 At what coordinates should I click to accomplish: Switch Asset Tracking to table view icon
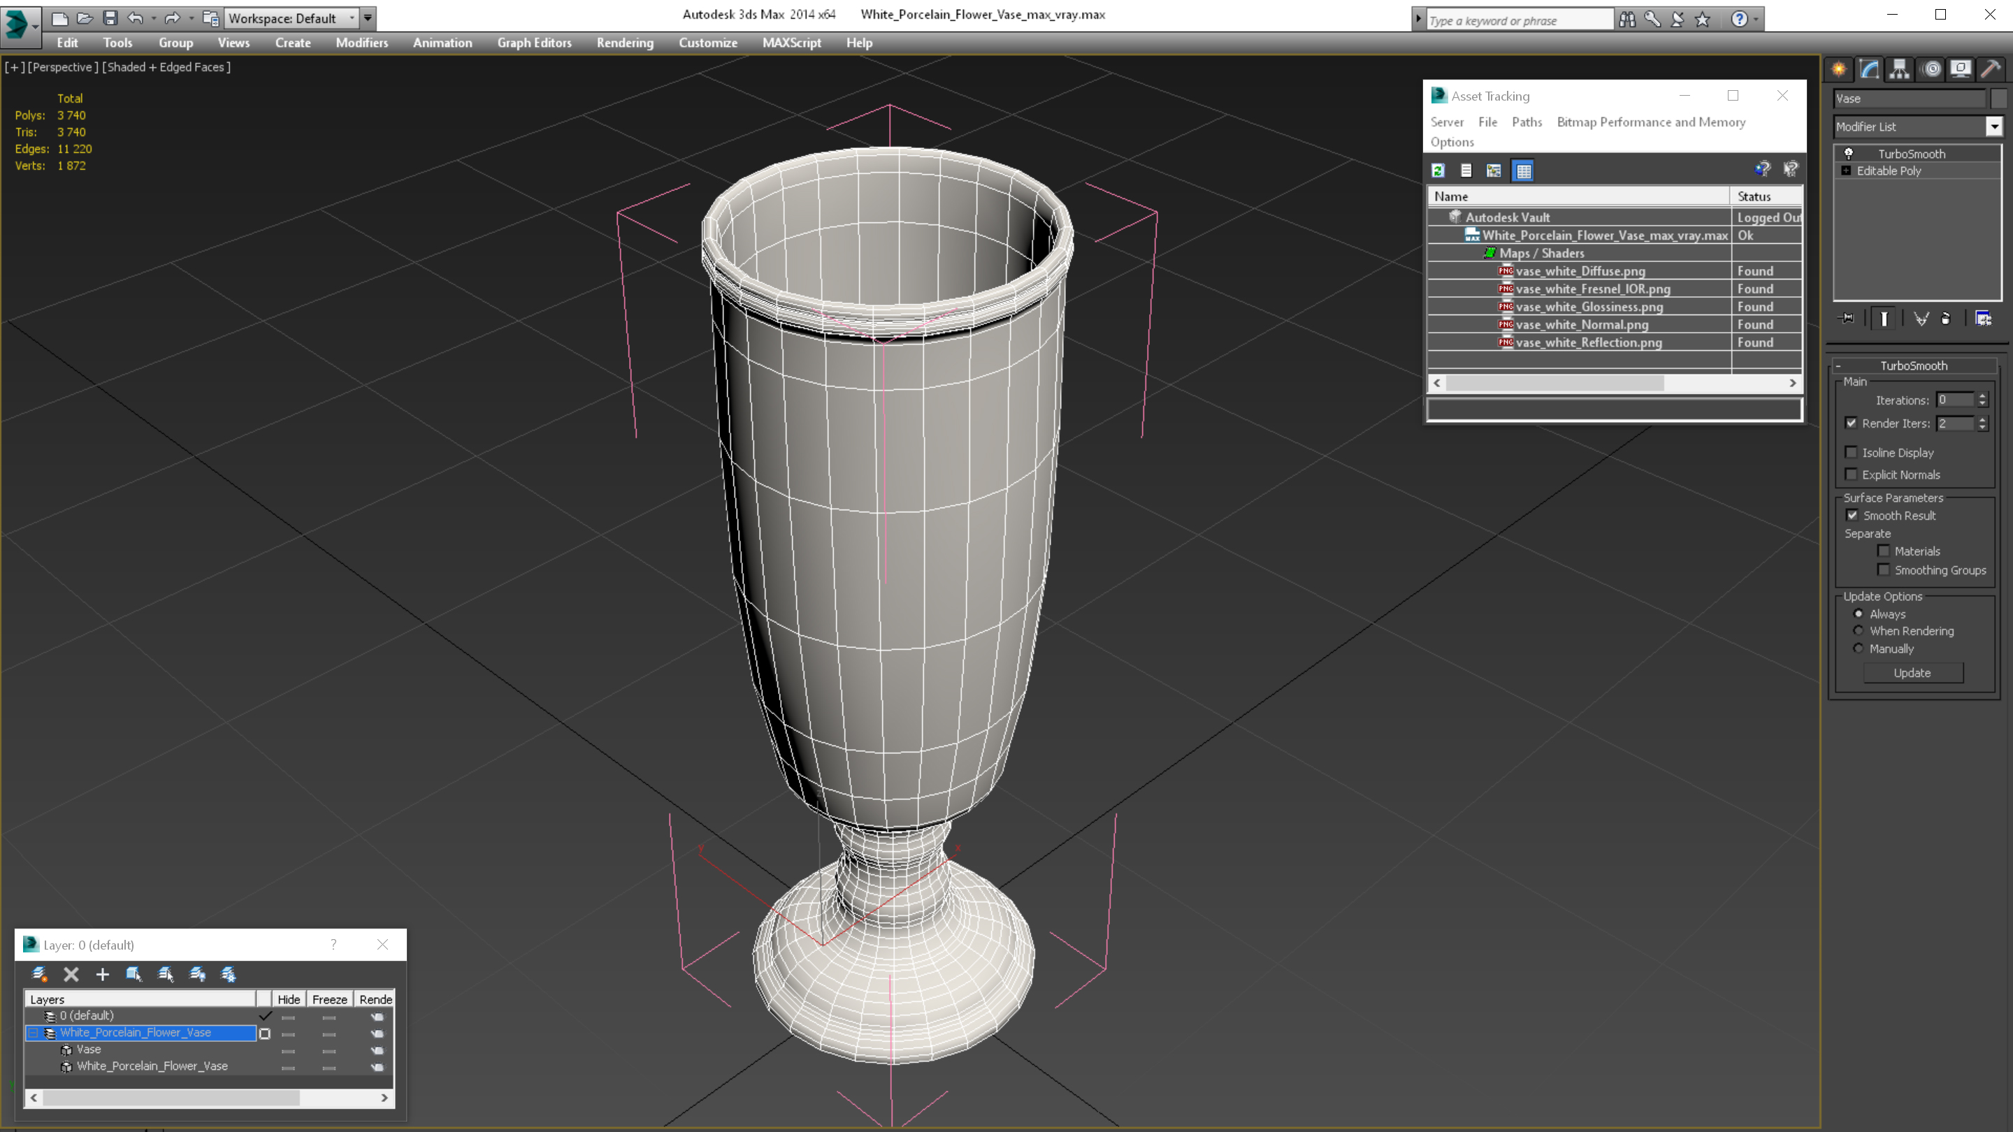tap(1523, 170)
